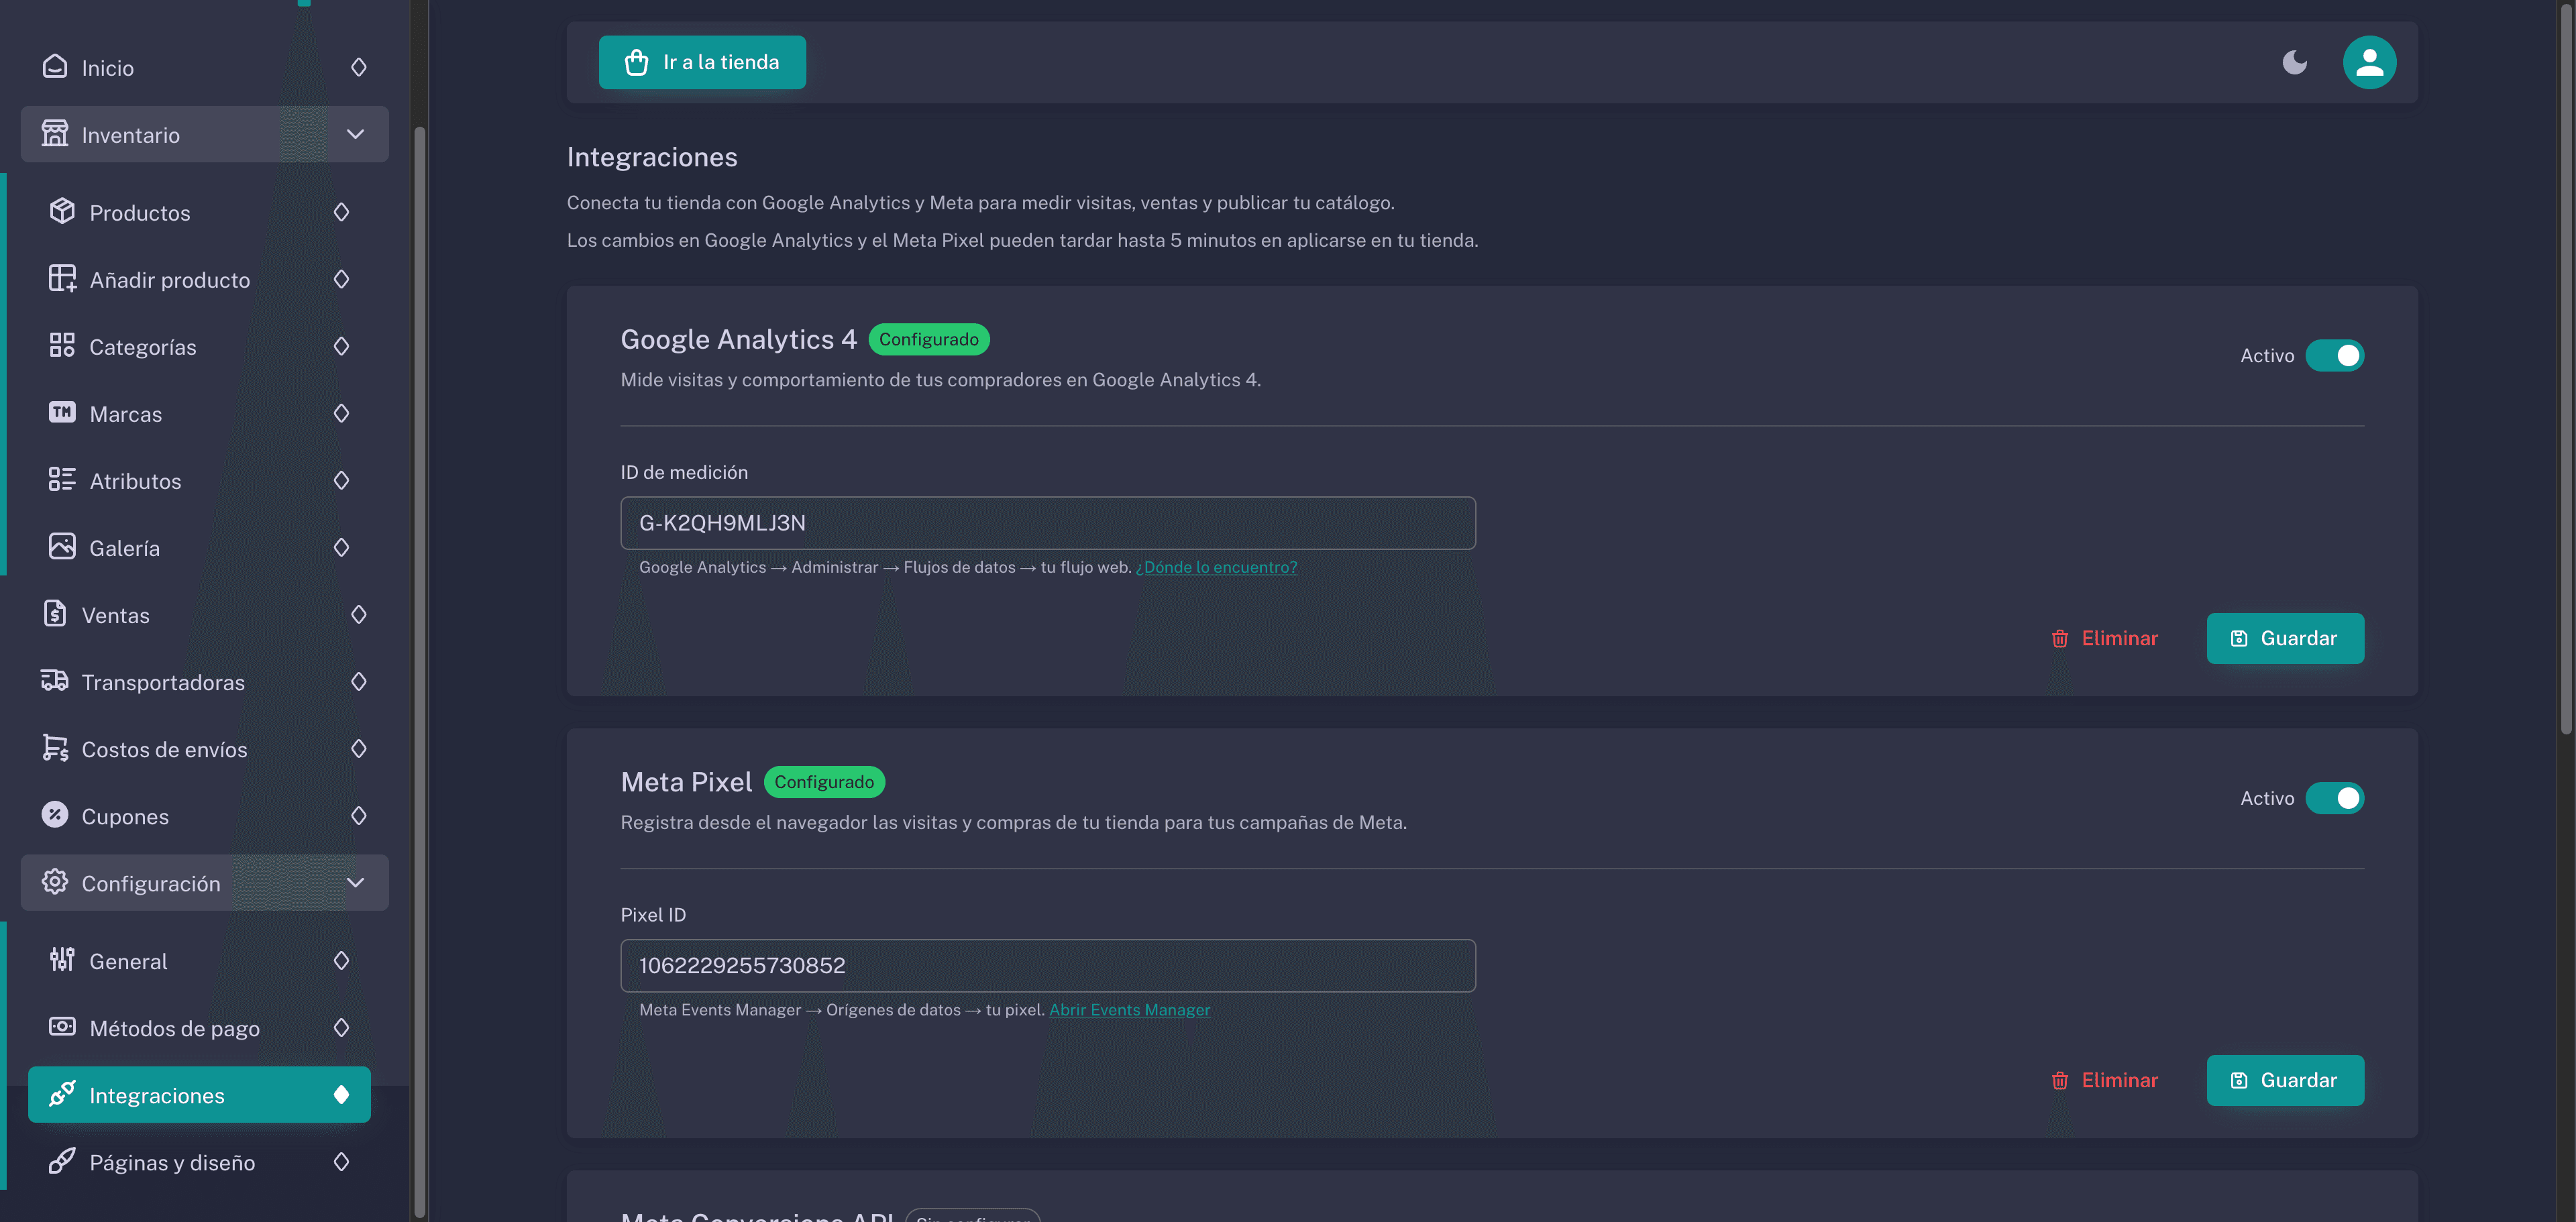Viewport: 2576px width, 1222px height.
Task: Save the Meta Pixel settings
Action: coord(2285,1080)
